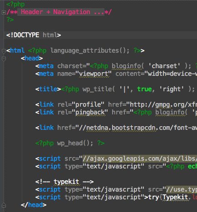This screenshot has width=197, height=212.
Task: Click the netdna.bootstrapcdn.com href URL
Action: (x=138, y=128)
